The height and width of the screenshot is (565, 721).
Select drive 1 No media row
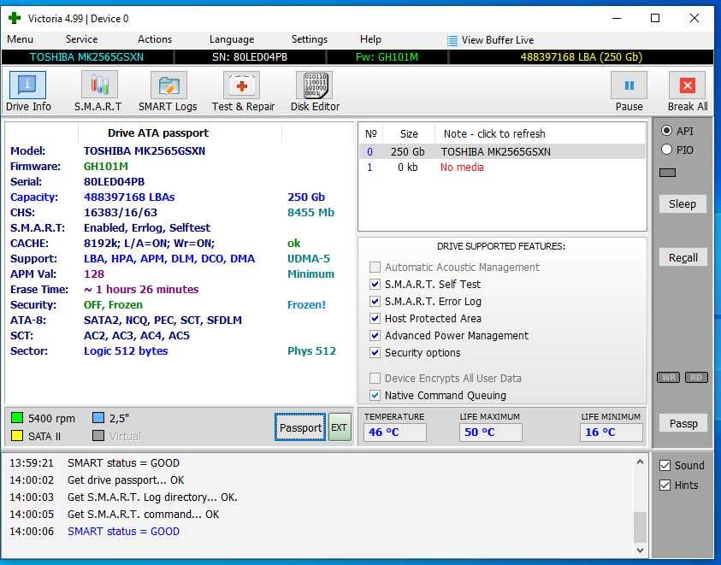(x=502, y=168)
